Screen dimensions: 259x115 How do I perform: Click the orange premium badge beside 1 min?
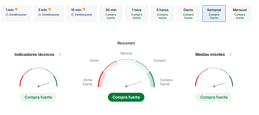point(16,9)
